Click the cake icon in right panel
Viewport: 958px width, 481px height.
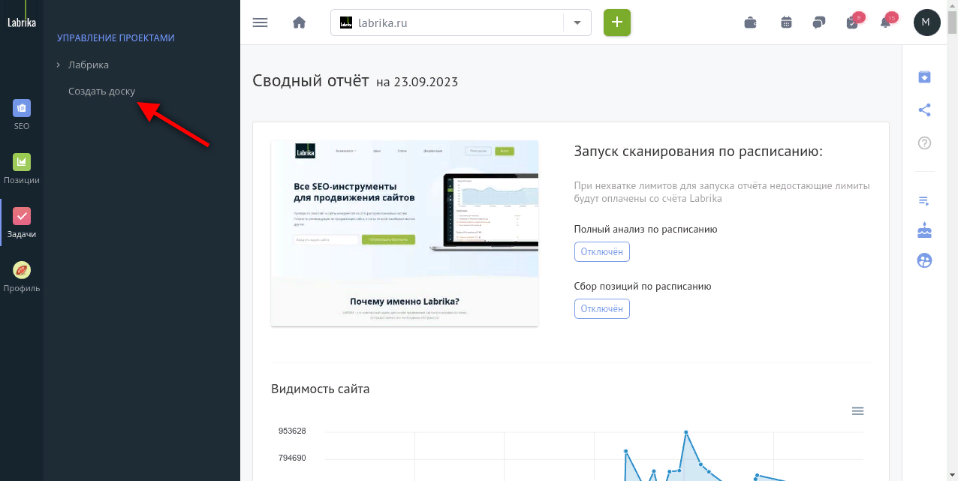pos(925,230)
